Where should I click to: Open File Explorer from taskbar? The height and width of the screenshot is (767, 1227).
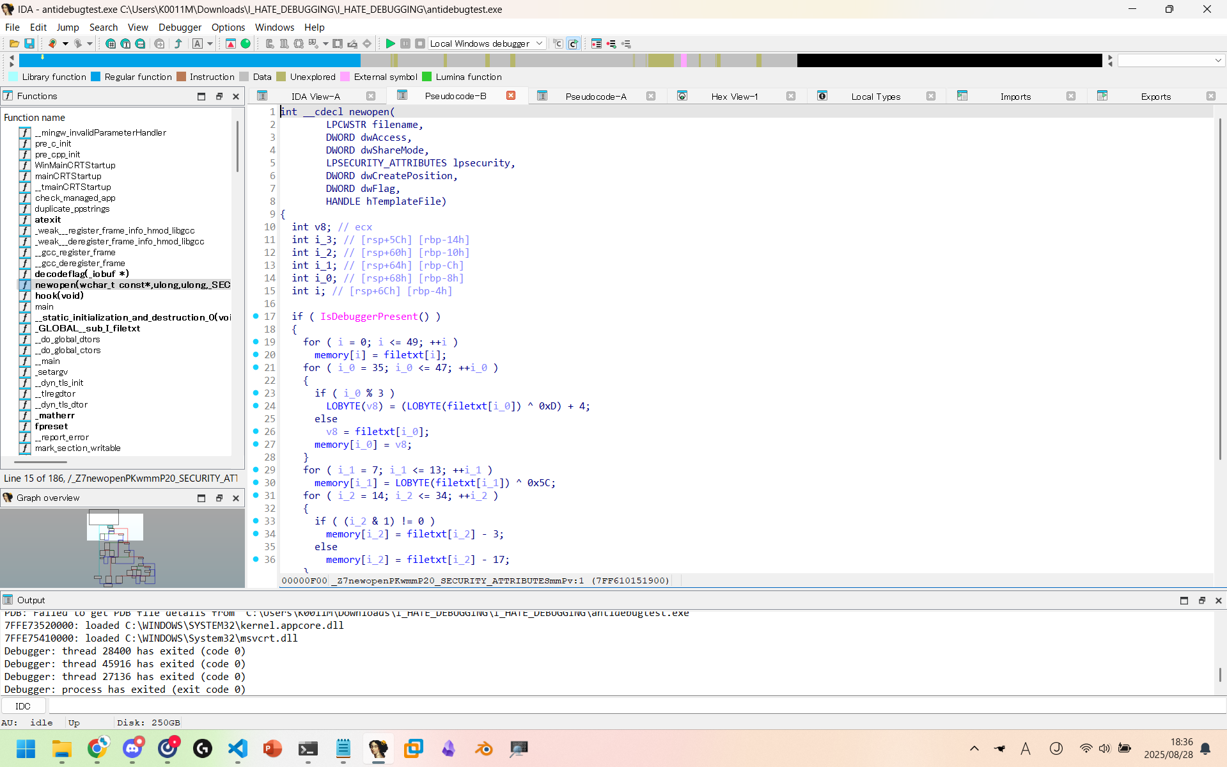click(x=62, y=748)
